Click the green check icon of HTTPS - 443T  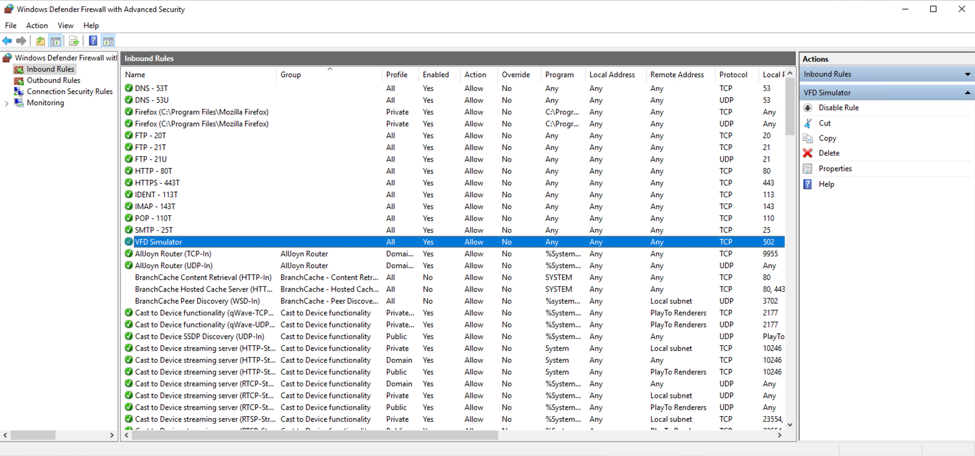point(129,183)
